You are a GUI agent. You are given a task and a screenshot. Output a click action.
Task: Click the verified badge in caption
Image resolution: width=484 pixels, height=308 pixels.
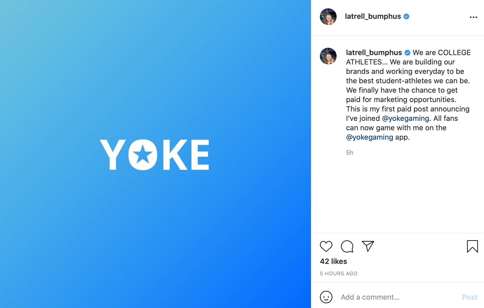click(407, 53)
